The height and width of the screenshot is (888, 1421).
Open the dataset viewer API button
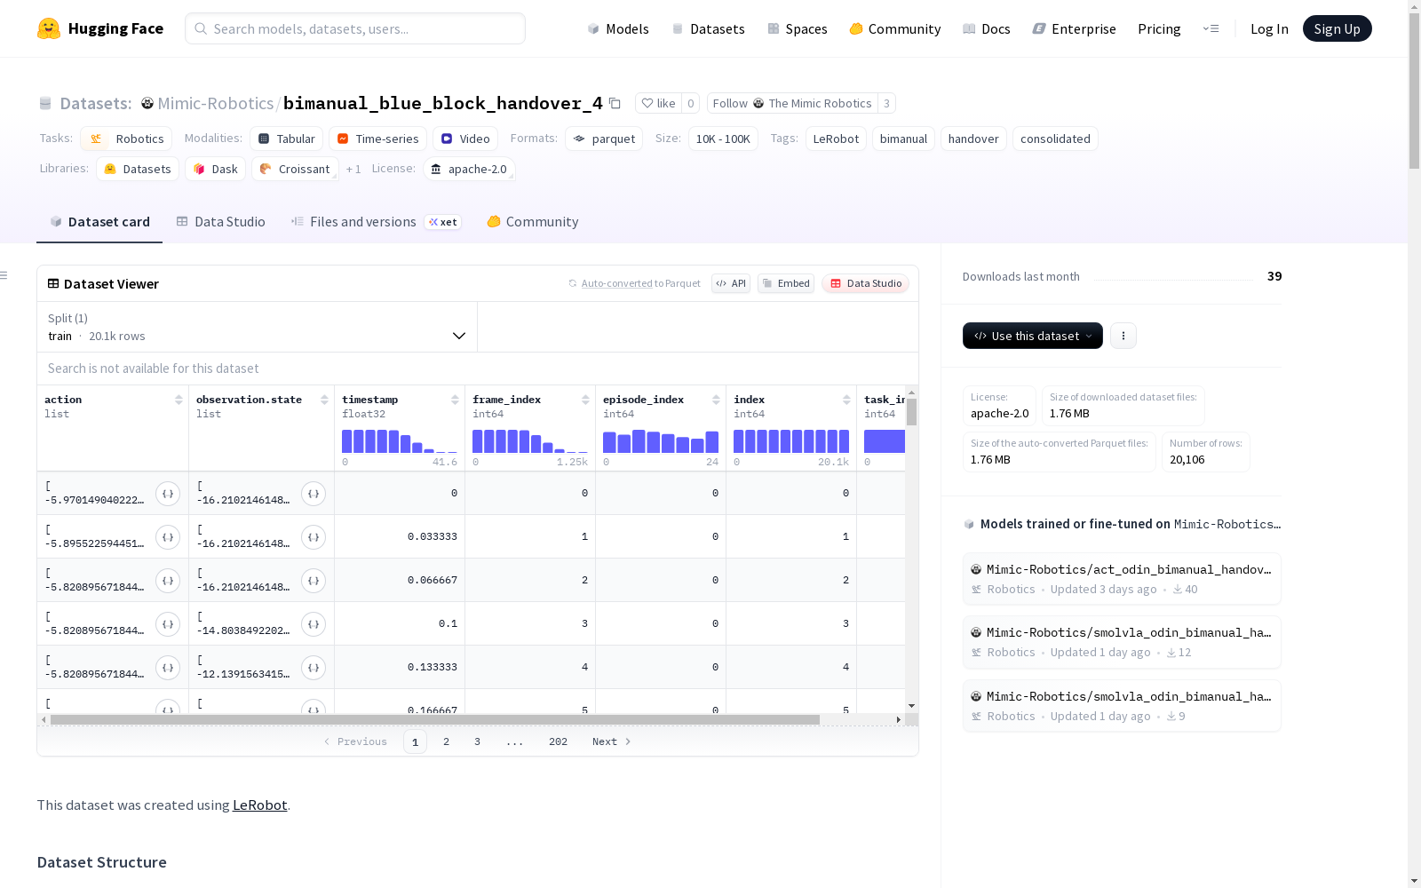[731, 283]
